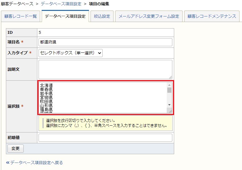Click into the 項目名 field with 都道府県

(x=105, y=42)
